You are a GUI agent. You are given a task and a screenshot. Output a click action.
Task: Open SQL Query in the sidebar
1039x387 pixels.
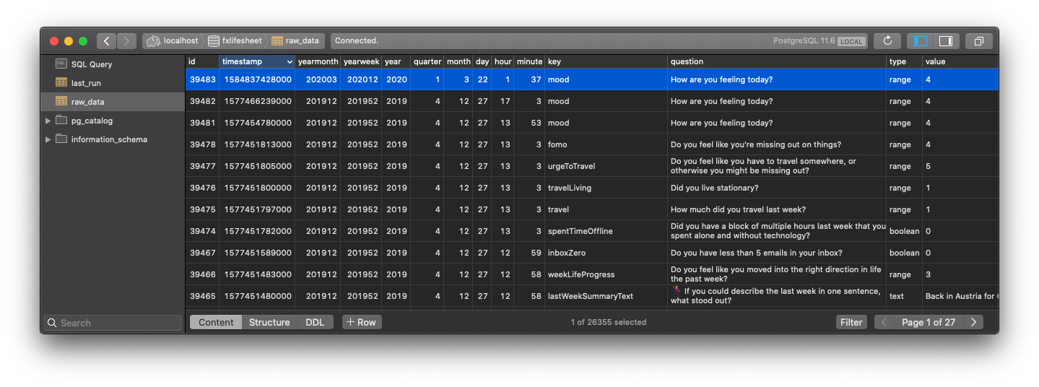pyautogui.click(x=92, y=64)
